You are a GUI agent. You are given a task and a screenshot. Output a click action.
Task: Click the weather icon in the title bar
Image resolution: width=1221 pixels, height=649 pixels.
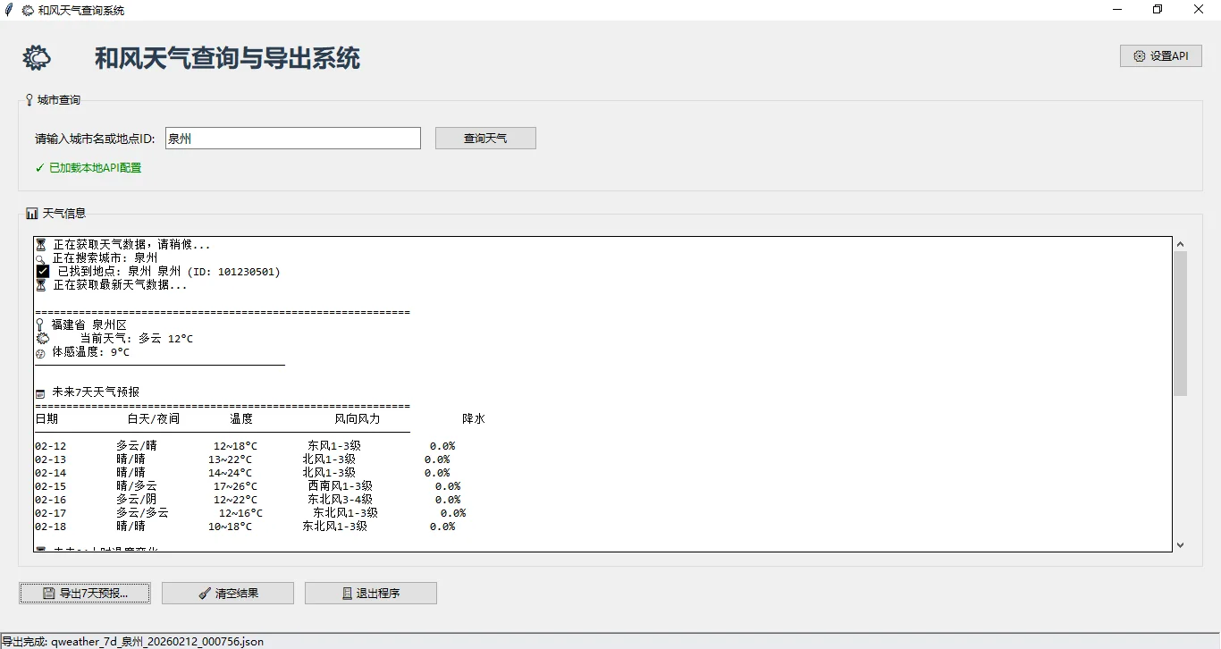tap(26, 9)
